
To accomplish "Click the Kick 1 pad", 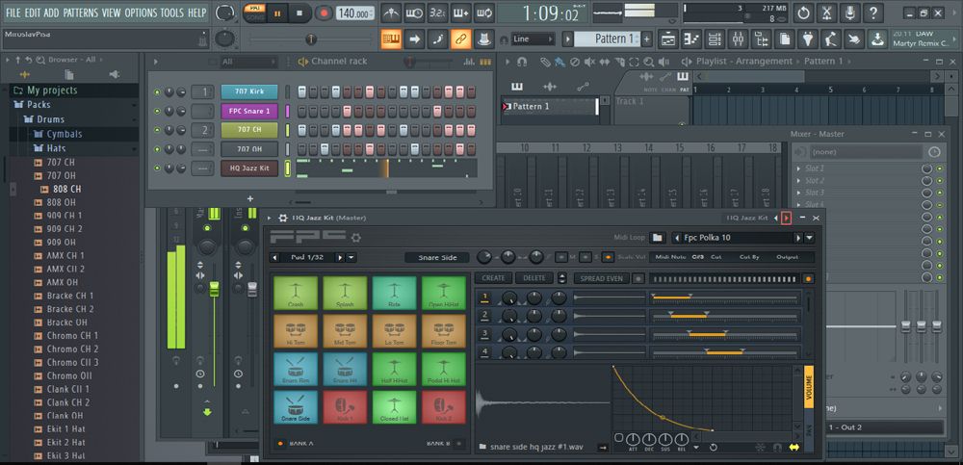I will [344, 407].
